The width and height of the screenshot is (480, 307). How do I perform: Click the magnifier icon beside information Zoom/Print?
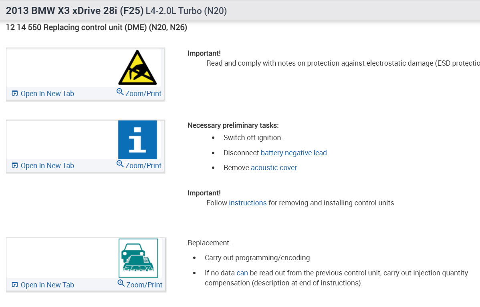(x=120, y=164)
